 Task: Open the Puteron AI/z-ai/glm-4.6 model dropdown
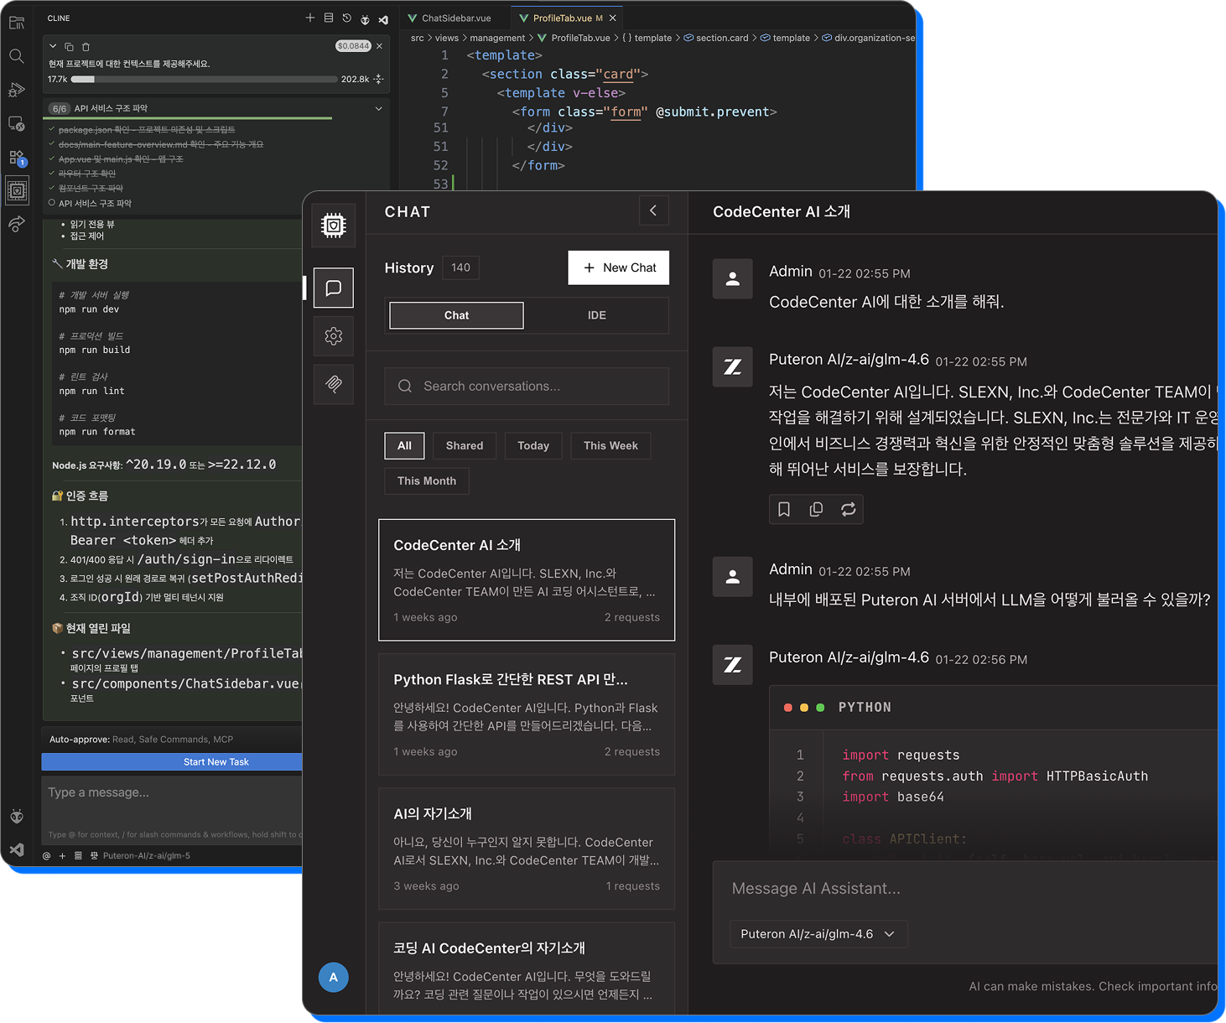pyautogui.click(x=818, y=934)
